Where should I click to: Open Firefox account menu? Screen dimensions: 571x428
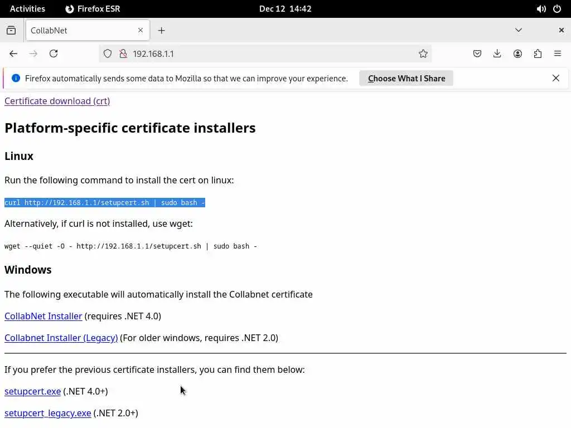coord(517,54)
